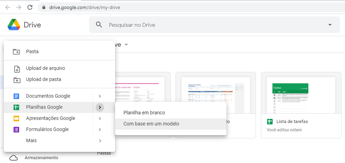Click the blue Documentos Google icon
This screenshot has width=345, height=163.
pos(16,96)
